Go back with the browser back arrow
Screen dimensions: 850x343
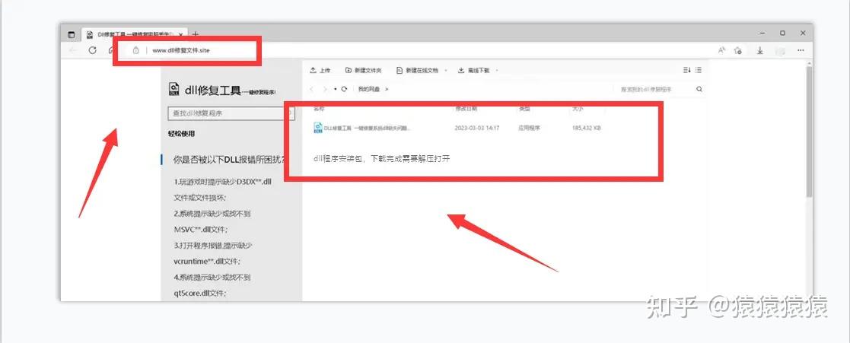(73, 50)
